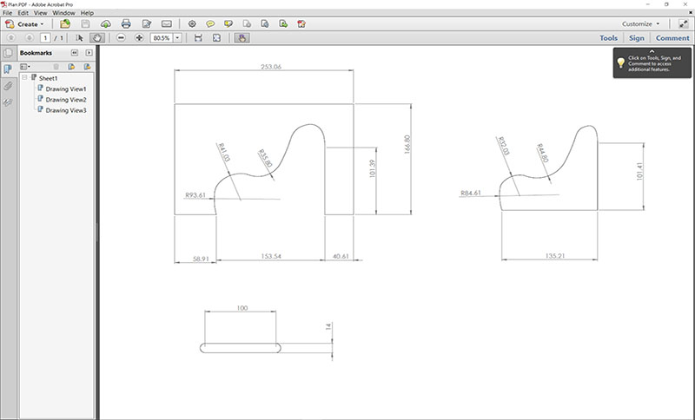Go to Drawing View3 bookmark
Screen dimensions: 695x420
(66, 110)
